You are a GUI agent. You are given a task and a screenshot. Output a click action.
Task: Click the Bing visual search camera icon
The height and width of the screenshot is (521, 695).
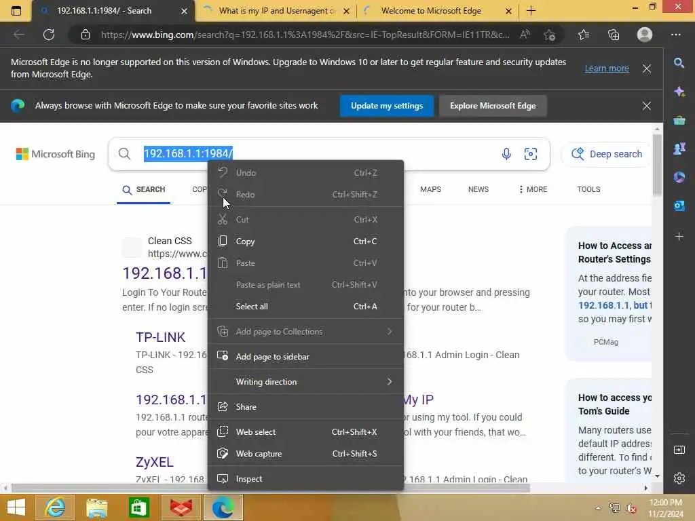pos(531,154)
